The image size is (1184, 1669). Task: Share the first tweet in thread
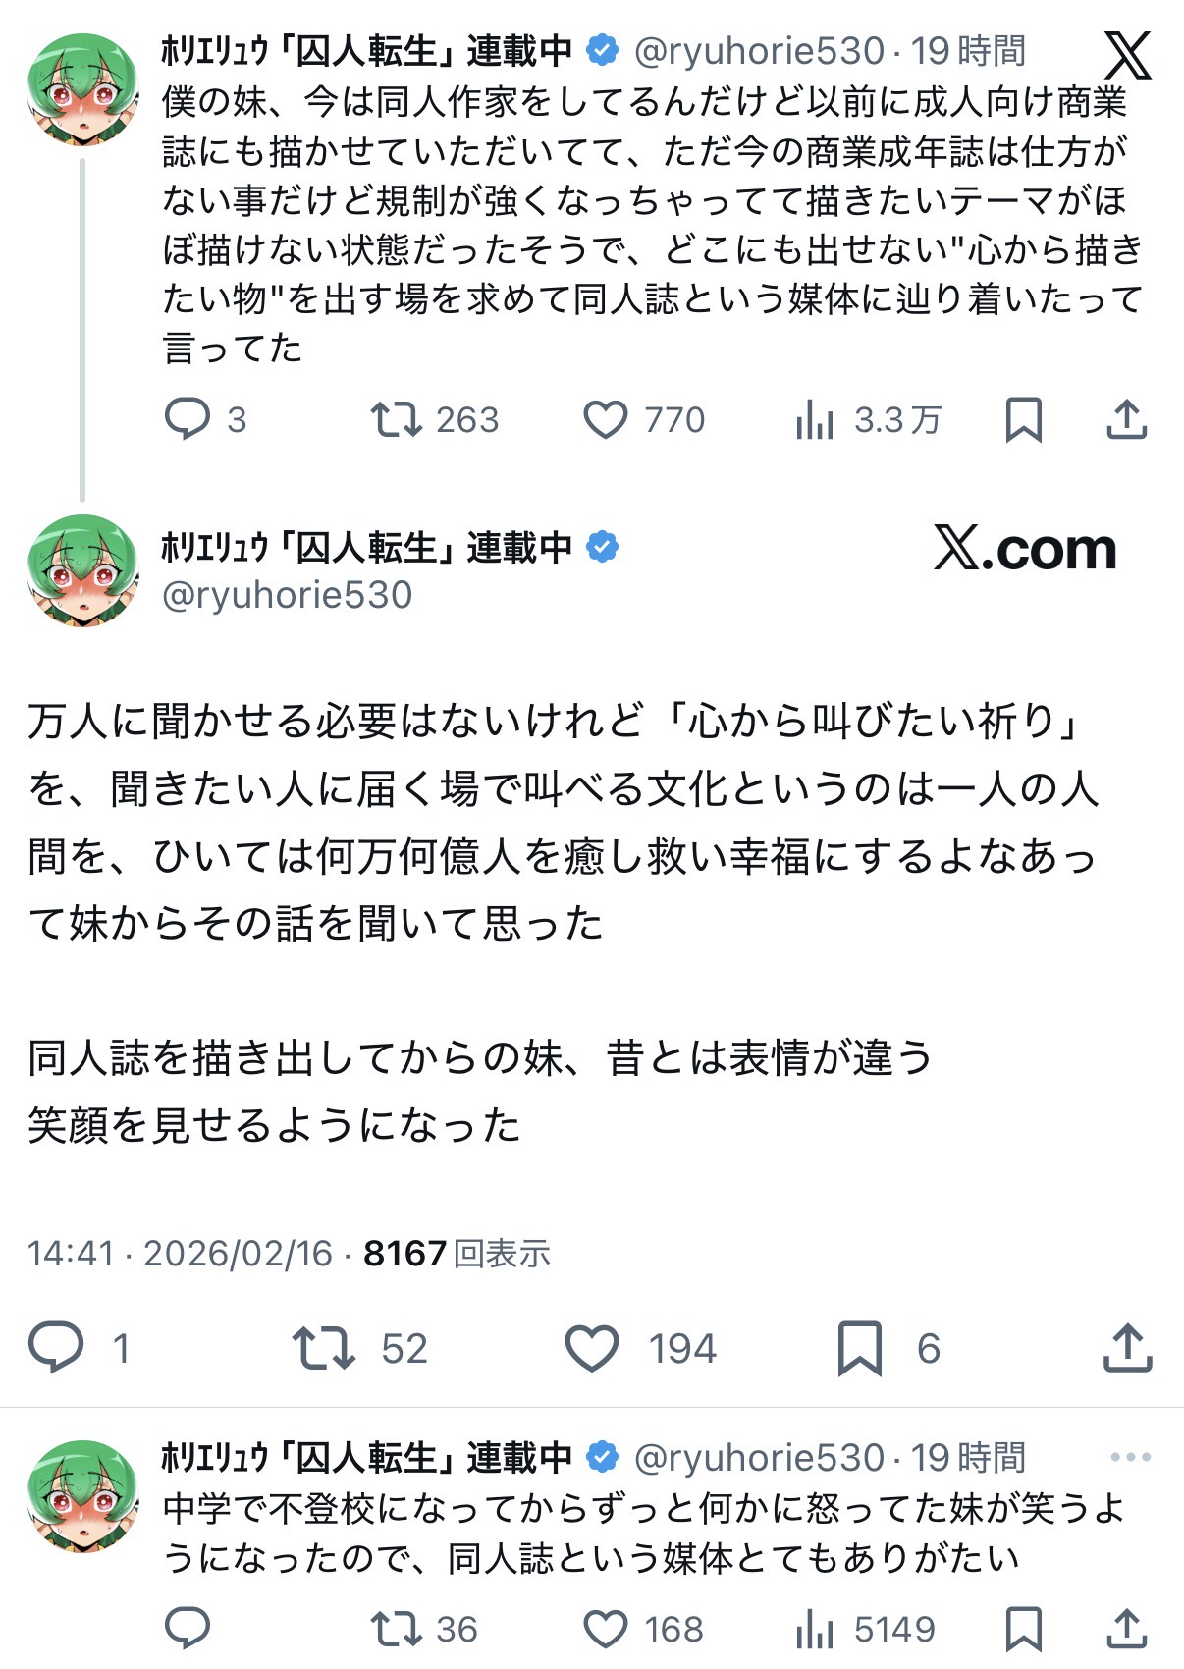1126,420
